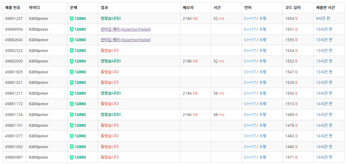Image resolution: width=346 pixels, height=164 pixels.
Task: Click the 맞았습니다!! result in row 49881211
Action: (x=111, y=93)
